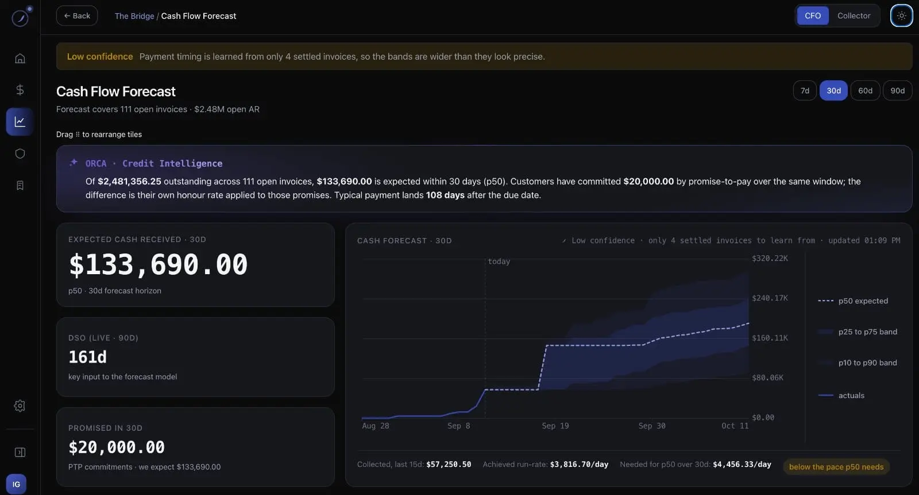Click the Cash Forecast · 30D chart title
The width and height of the screenshot is (919, 495).
404,240
